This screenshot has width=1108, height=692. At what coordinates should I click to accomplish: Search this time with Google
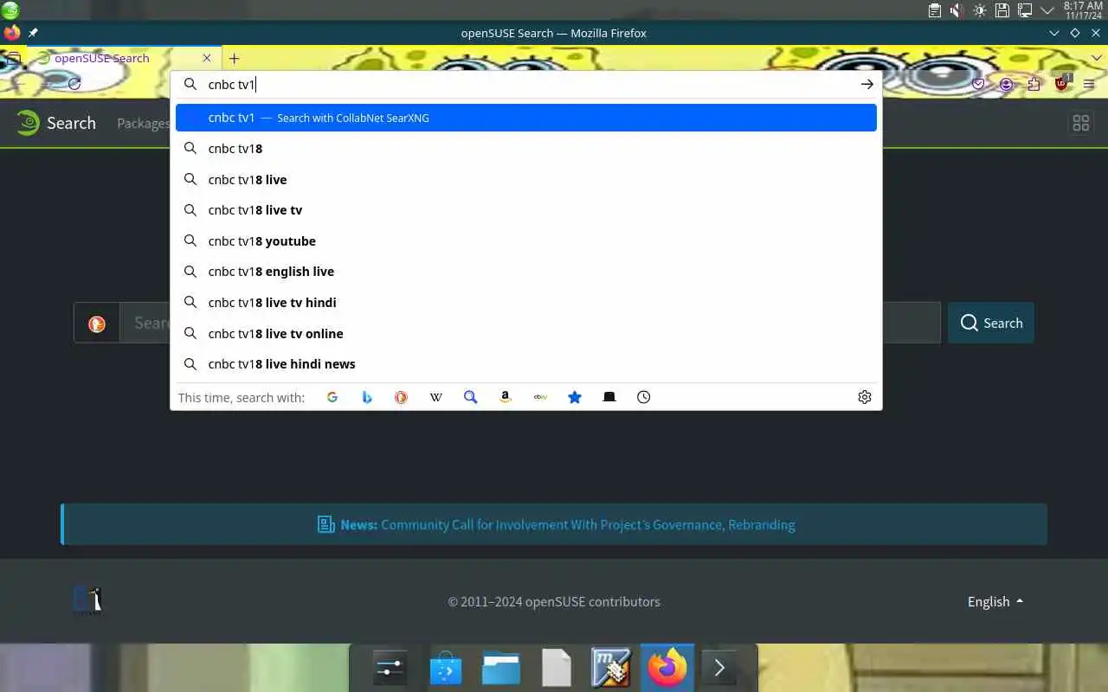click(x=332, y=397)
